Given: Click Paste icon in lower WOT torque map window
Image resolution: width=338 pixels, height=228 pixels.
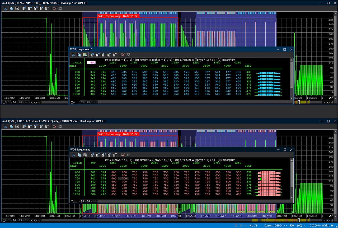Looking at the screenshot, I should coord(85,155).
